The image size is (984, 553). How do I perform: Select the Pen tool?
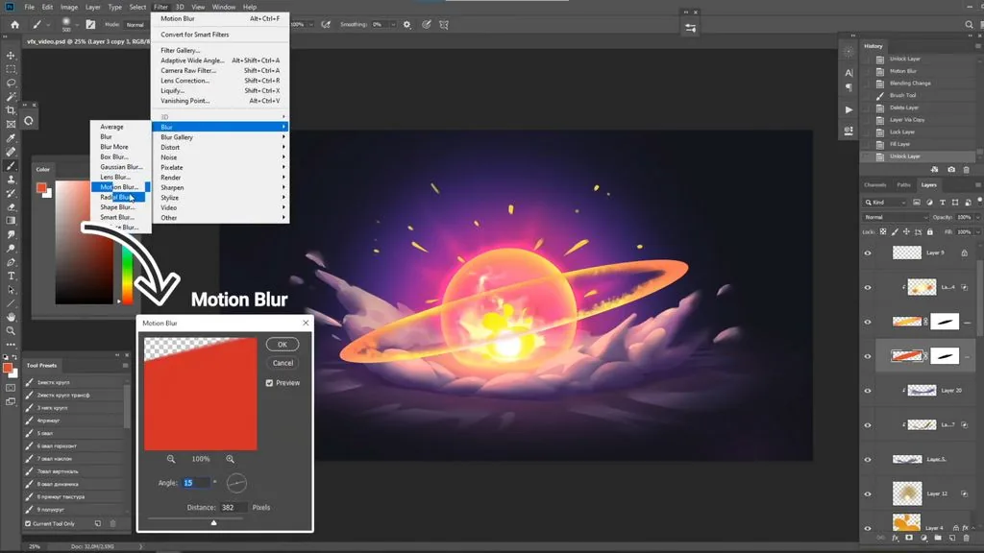(11, 262)
